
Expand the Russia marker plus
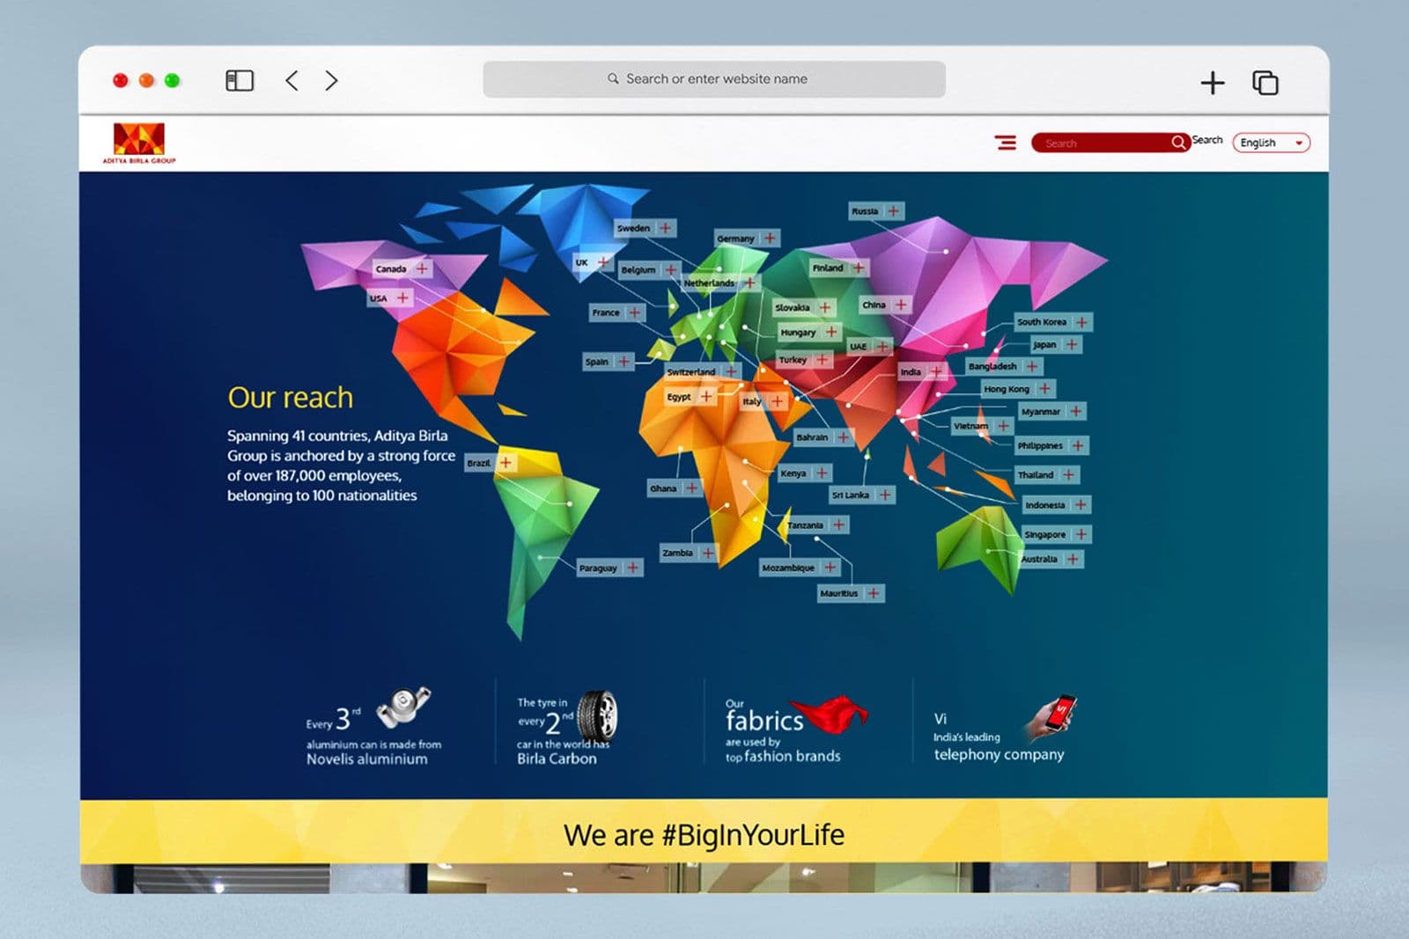click(894, 211)
